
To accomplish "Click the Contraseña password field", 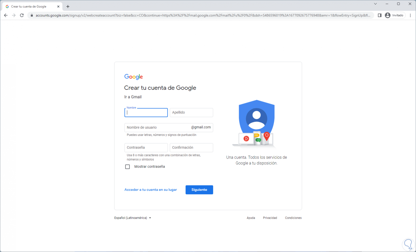I will click(x=146, y=148).
